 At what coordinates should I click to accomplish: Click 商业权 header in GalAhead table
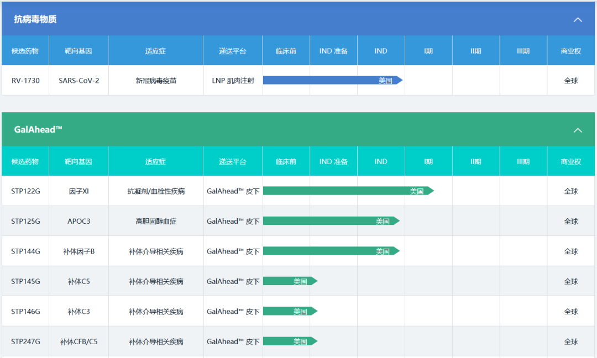[570, 161]
